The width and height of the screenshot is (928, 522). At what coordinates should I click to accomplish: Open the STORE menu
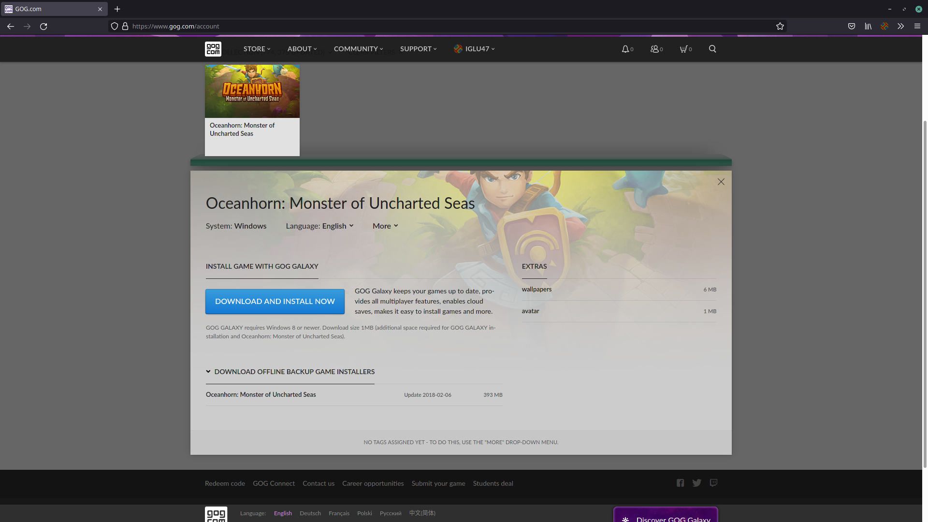pyautogui.click(x=257, y=49)
